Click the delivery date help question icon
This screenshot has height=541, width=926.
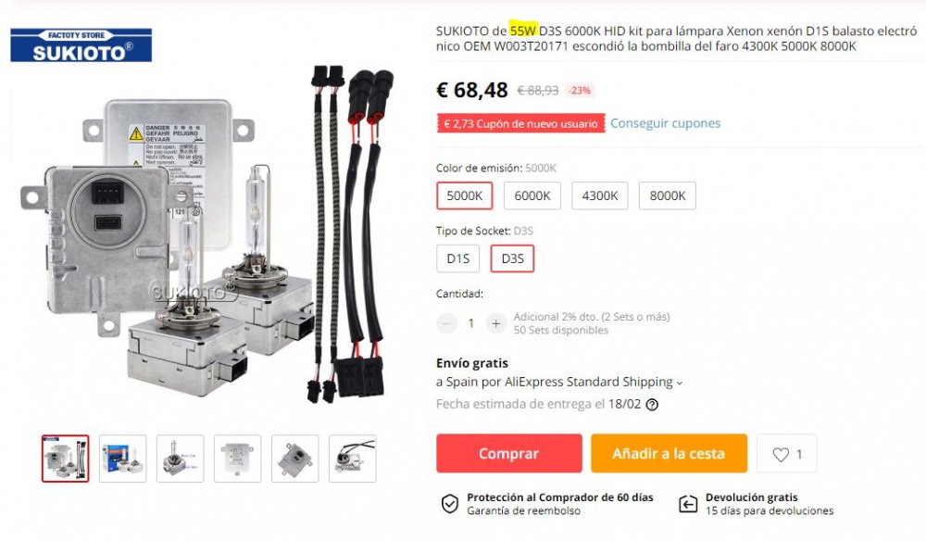pos(652,405)
